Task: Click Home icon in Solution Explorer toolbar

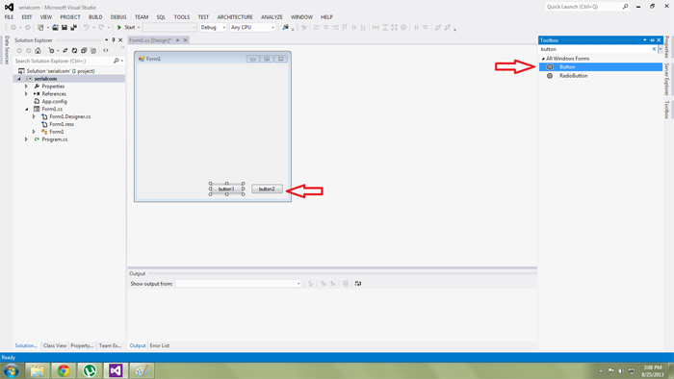Action: [x=38, y=51]
